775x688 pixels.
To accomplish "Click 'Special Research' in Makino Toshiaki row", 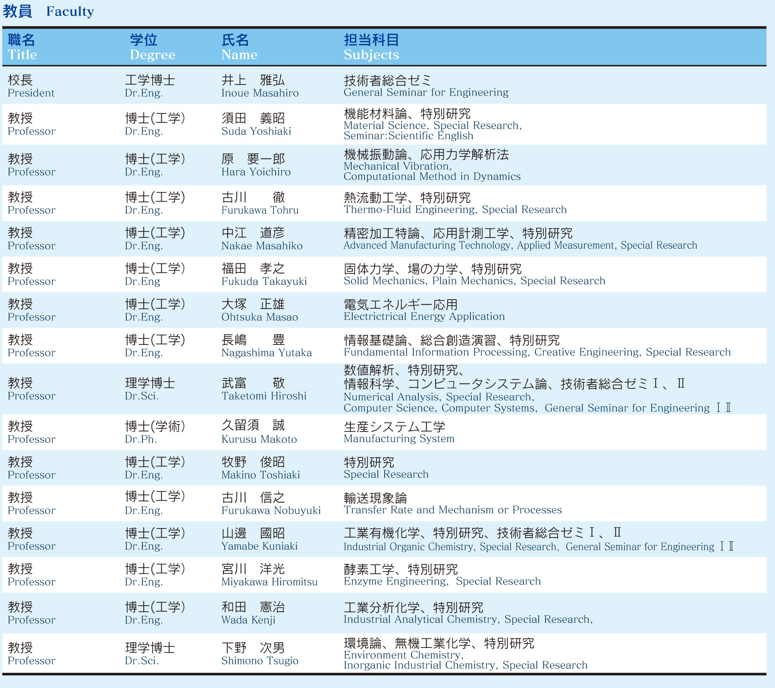I will pyautogui.click(x=386, y=475).
